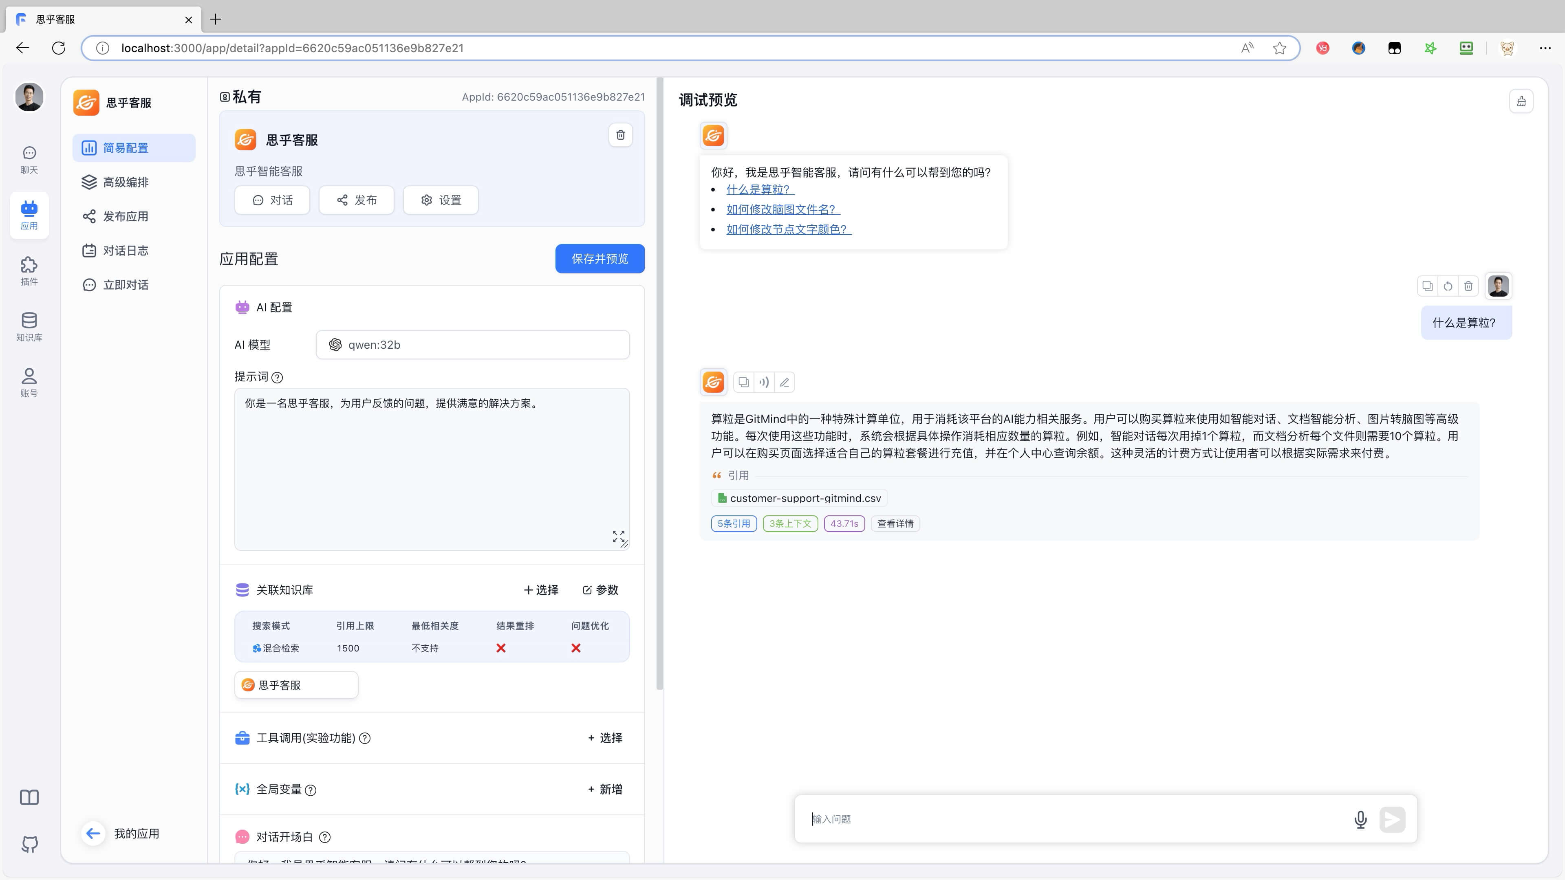The height and width of the screenshot is (880, 1565).
Task: Open the 知识库 section in the left sidebar
Action: point(29,327)
